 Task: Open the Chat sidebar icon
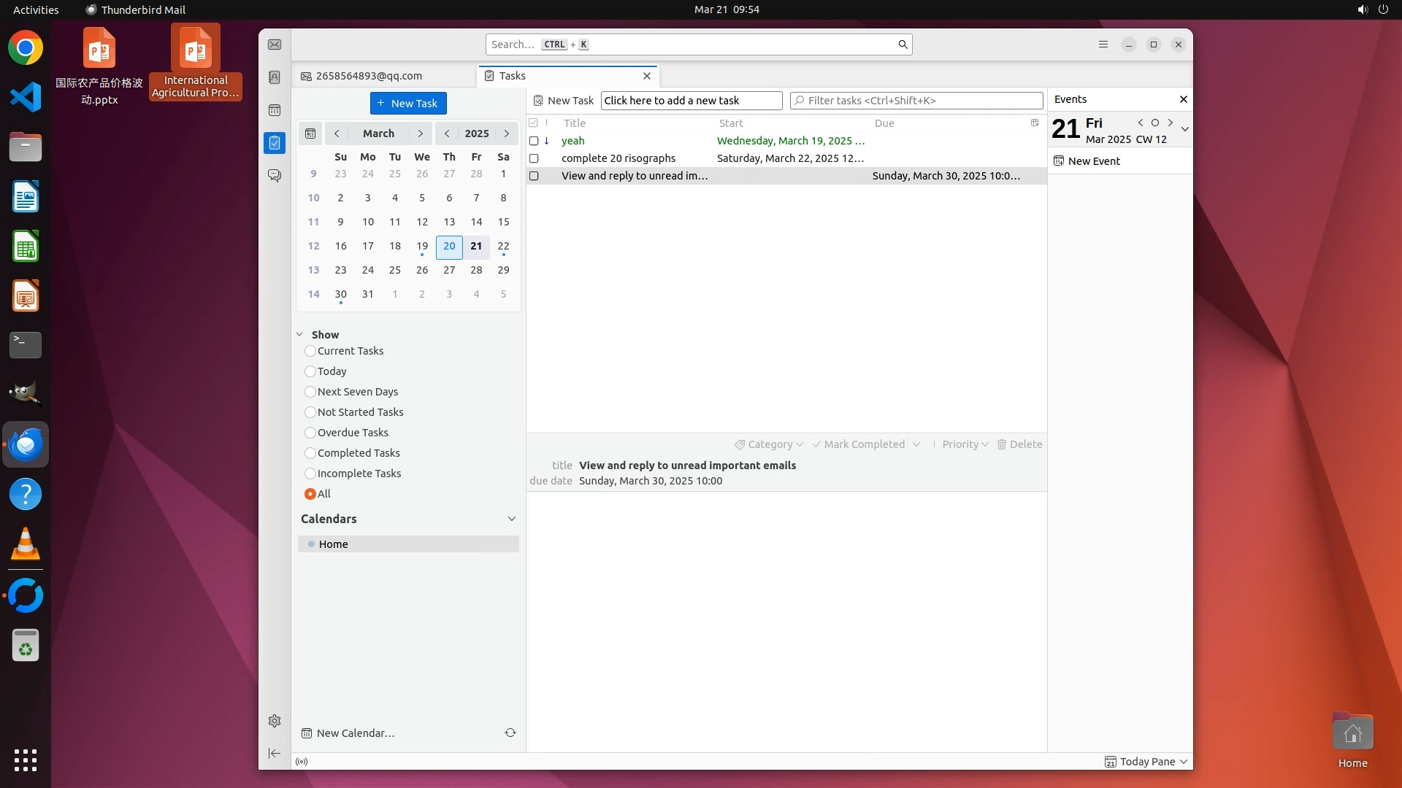[x=275, y=176]
